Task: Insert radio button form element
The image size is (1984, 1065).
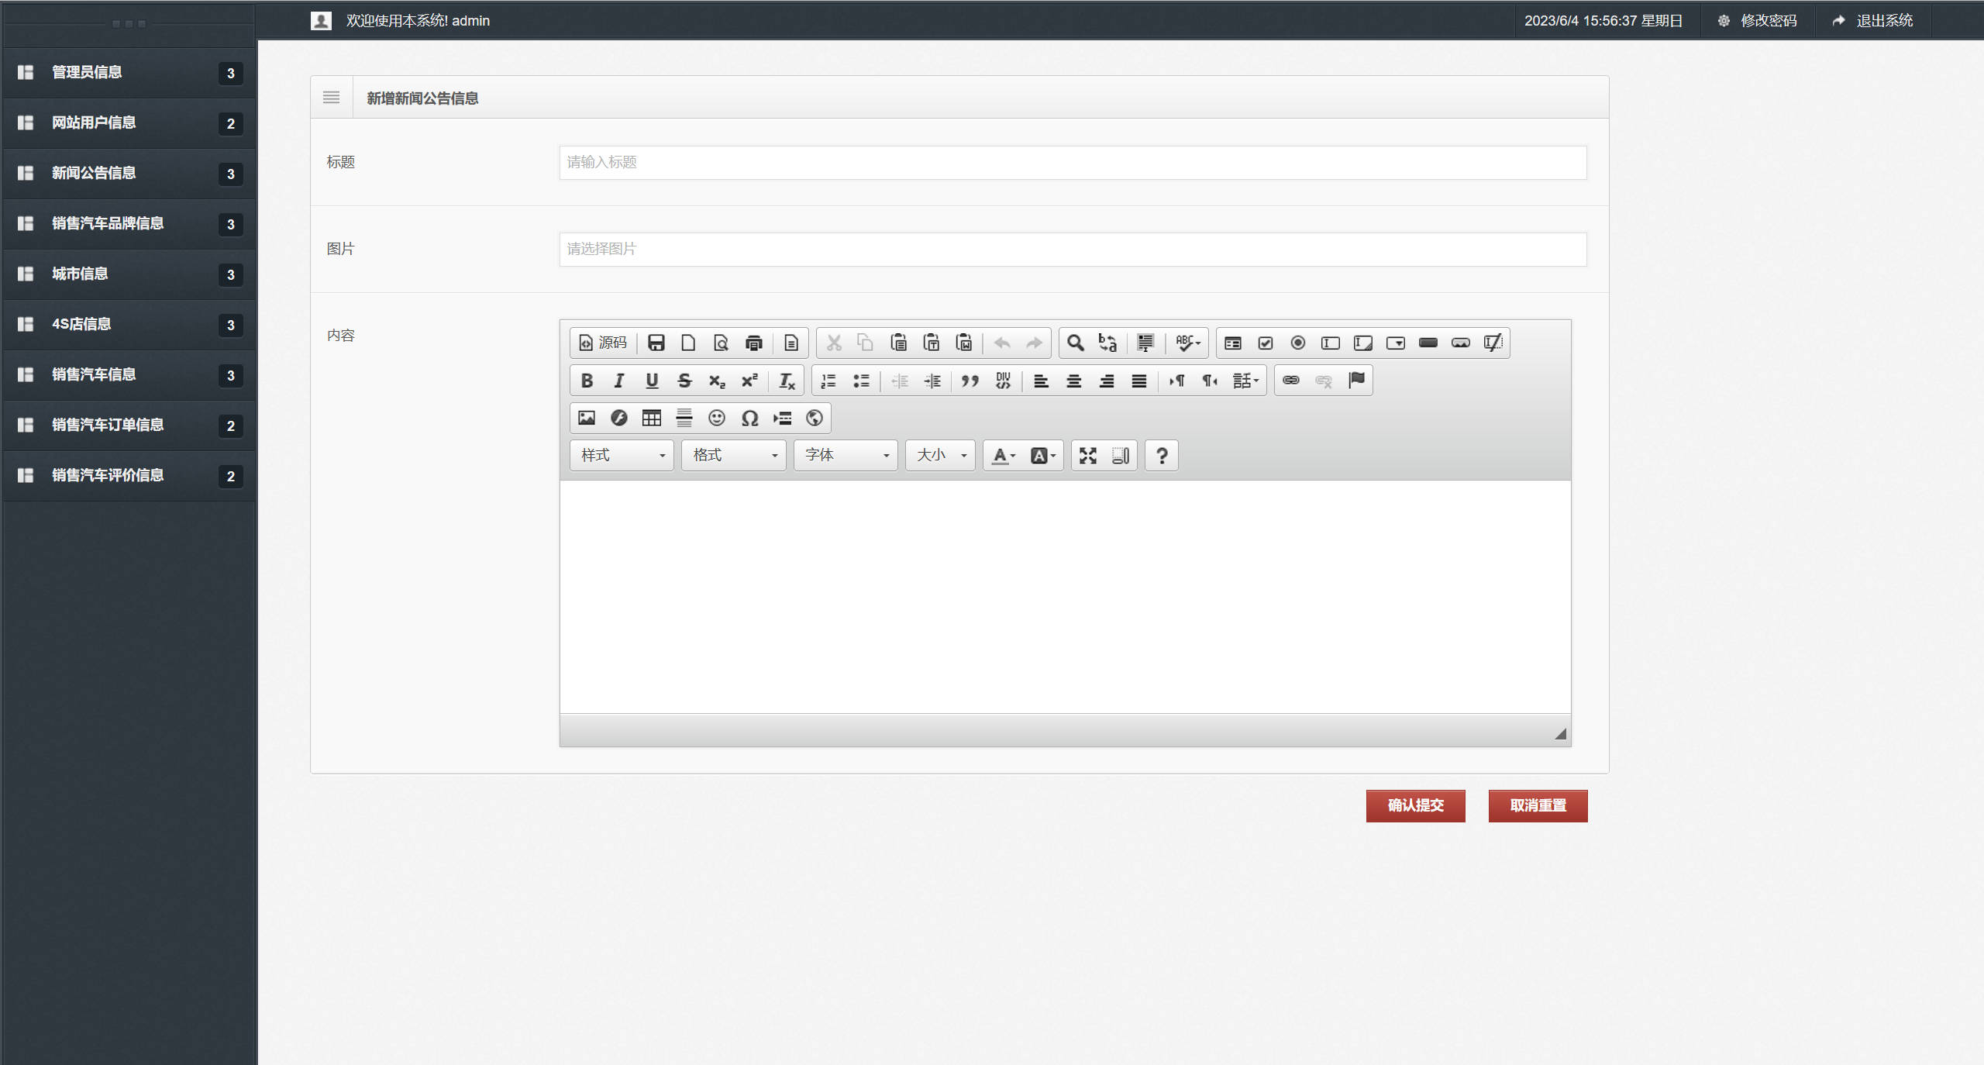Action: click(x=1298, y=343)
